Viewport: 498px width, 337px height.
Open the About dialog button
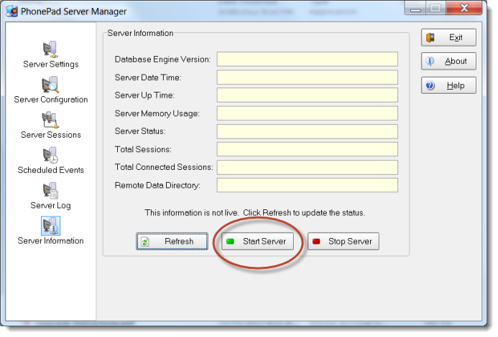click(x=448, y=61)
